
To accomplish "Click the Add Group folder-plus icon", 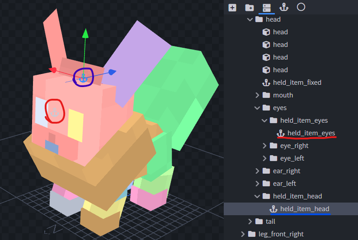I will (250, 8).
